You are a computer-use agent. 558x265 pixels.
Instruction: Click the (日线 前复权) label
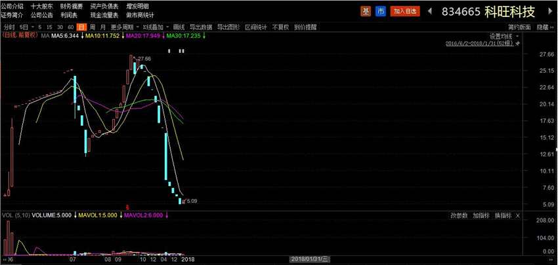[20, 35]
